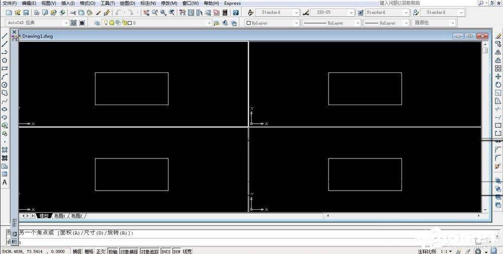Select the Copy object tool in modify toolbar
The width and height of the screenshot is (503, 254).
[498, 44]
